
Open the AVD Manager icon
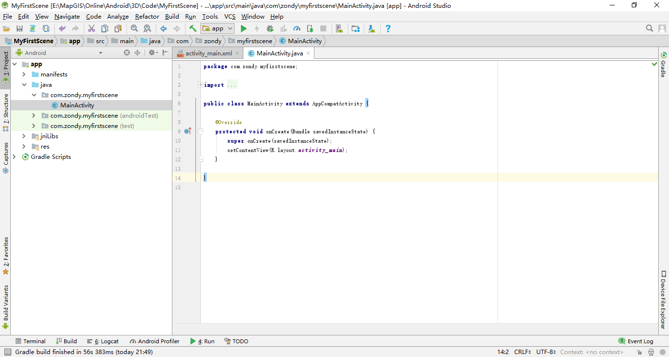pyautogui.click(x=339, y=29)
